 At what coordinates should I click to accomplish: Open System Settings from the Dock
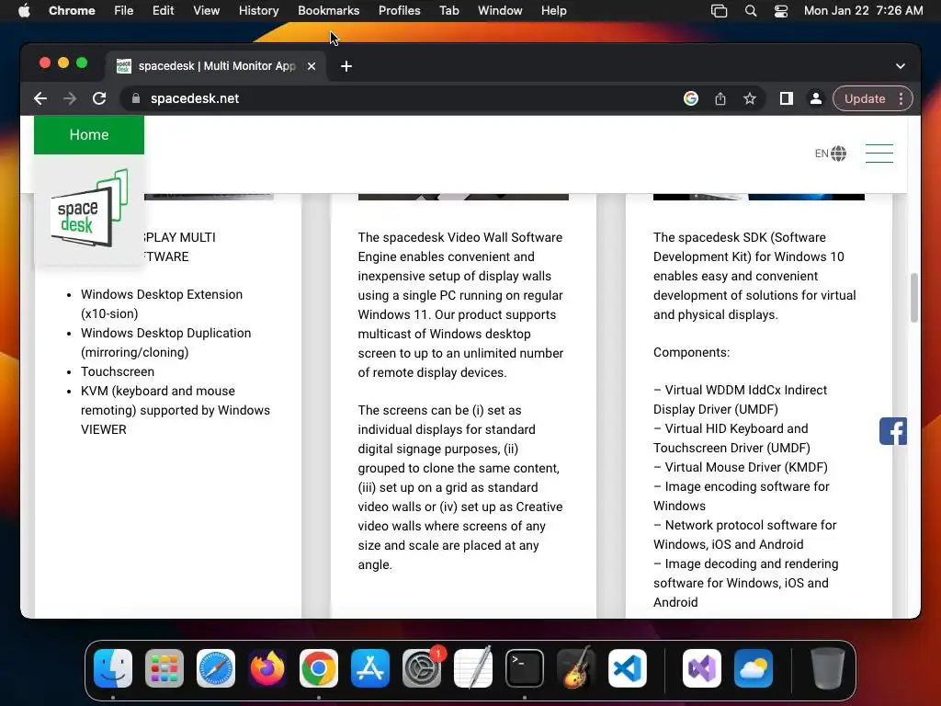point(421,668)
